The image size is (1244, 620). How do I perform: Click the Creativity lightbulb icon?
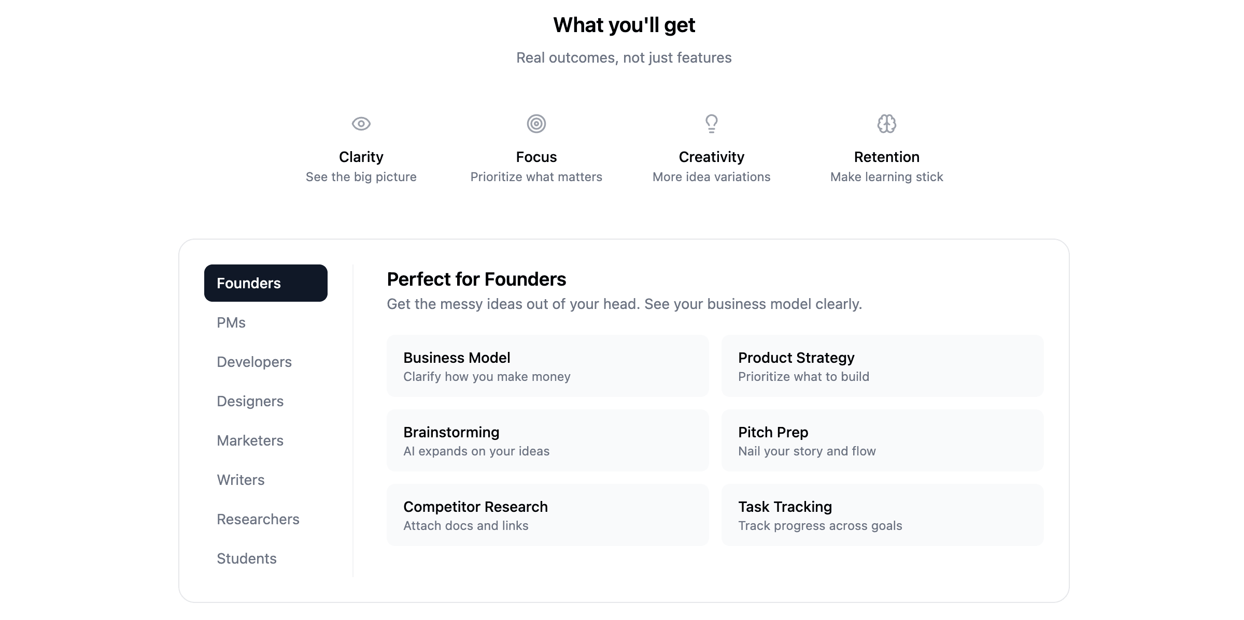pyautogui.click(x=711, y=124)
